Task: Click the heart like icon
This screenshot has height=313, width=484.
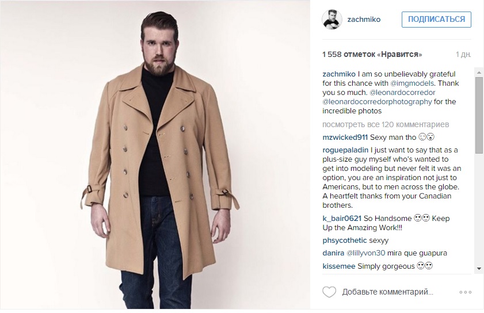Action: pos(329,292)
